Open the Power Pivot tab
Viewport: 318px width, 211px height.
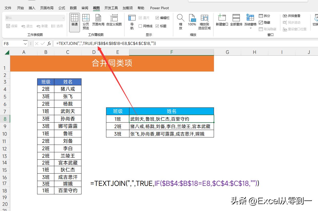click(159, 8)
